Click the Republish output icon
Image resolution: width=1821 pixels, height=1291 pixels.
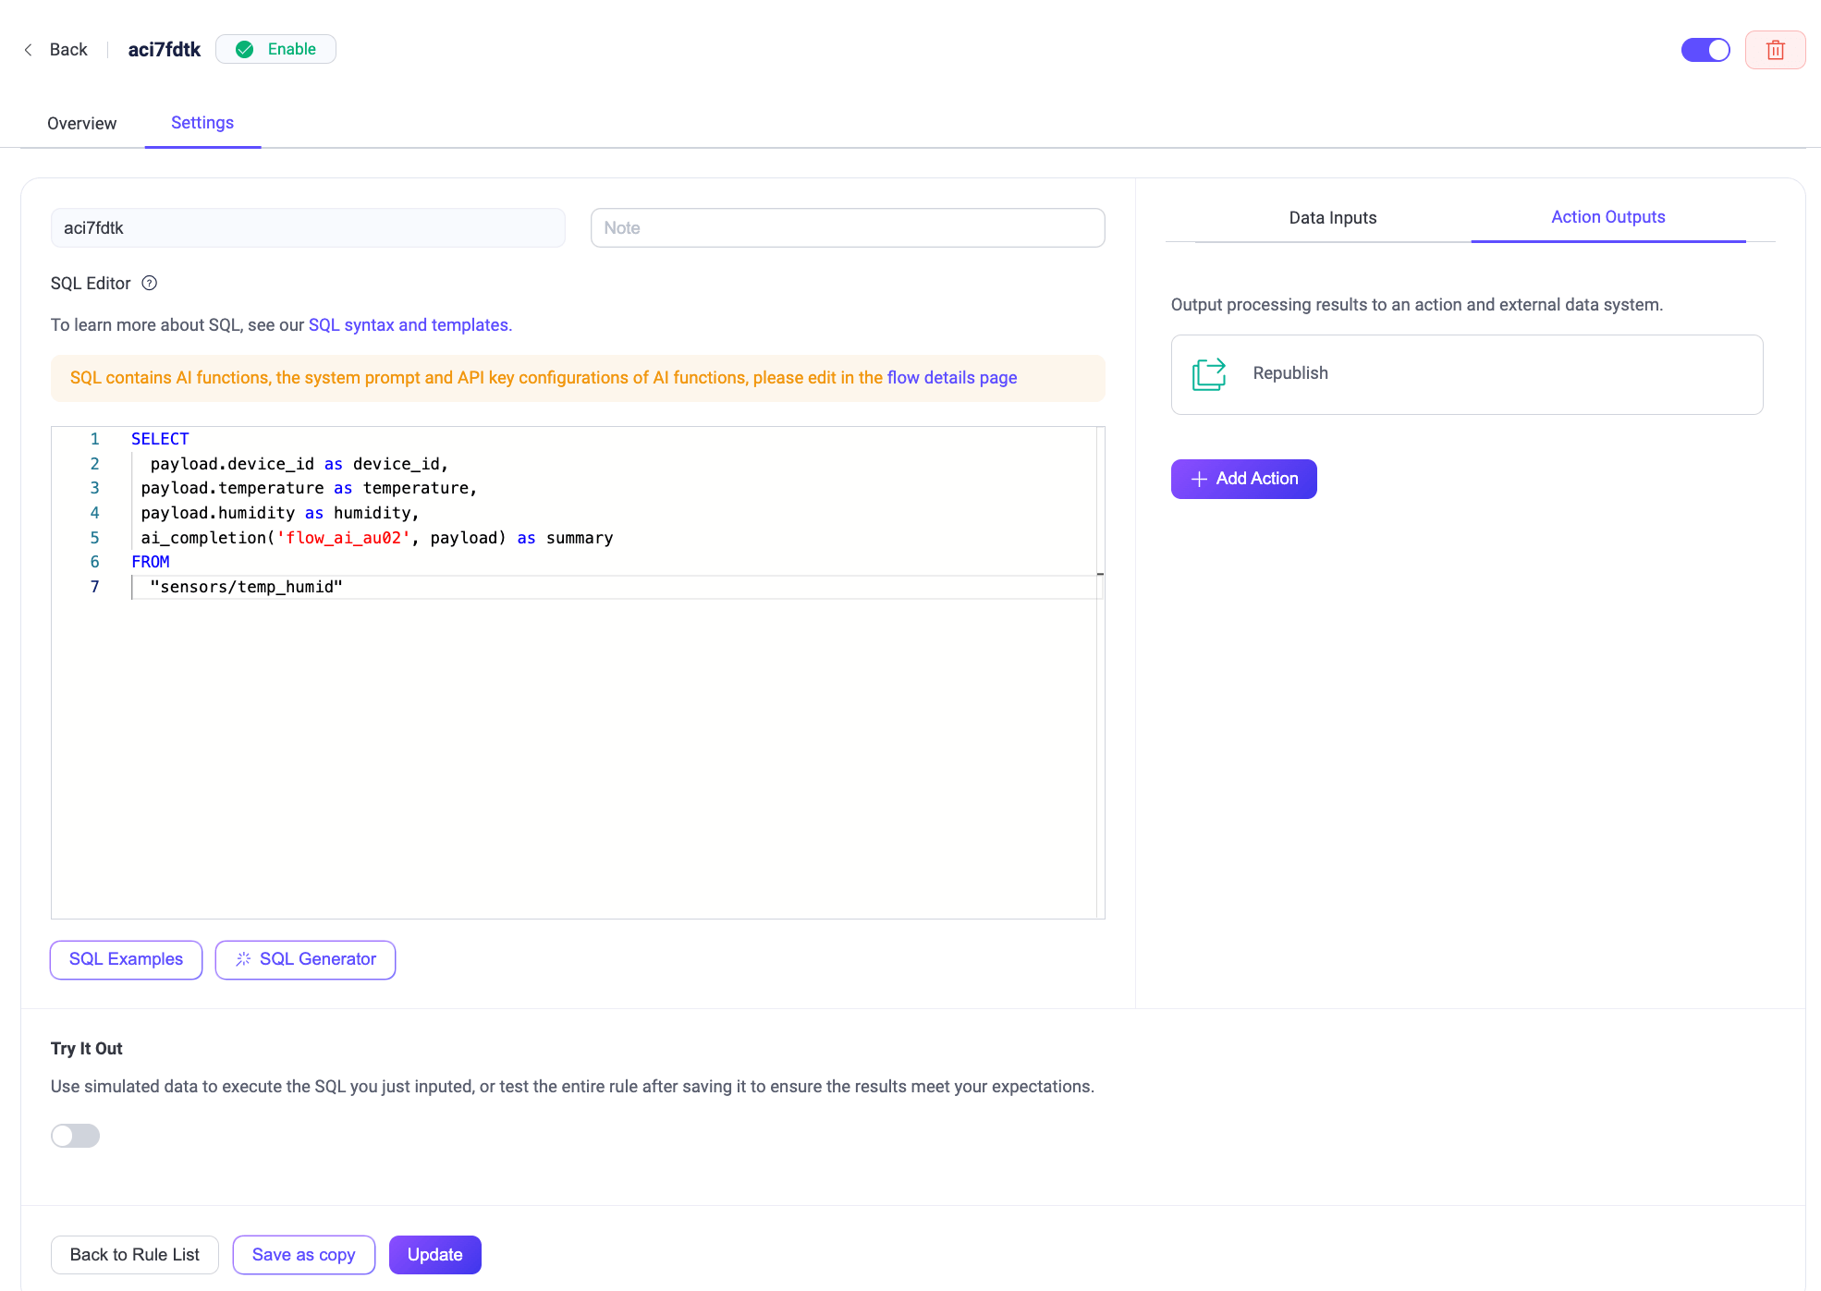tap(1208, 374)
